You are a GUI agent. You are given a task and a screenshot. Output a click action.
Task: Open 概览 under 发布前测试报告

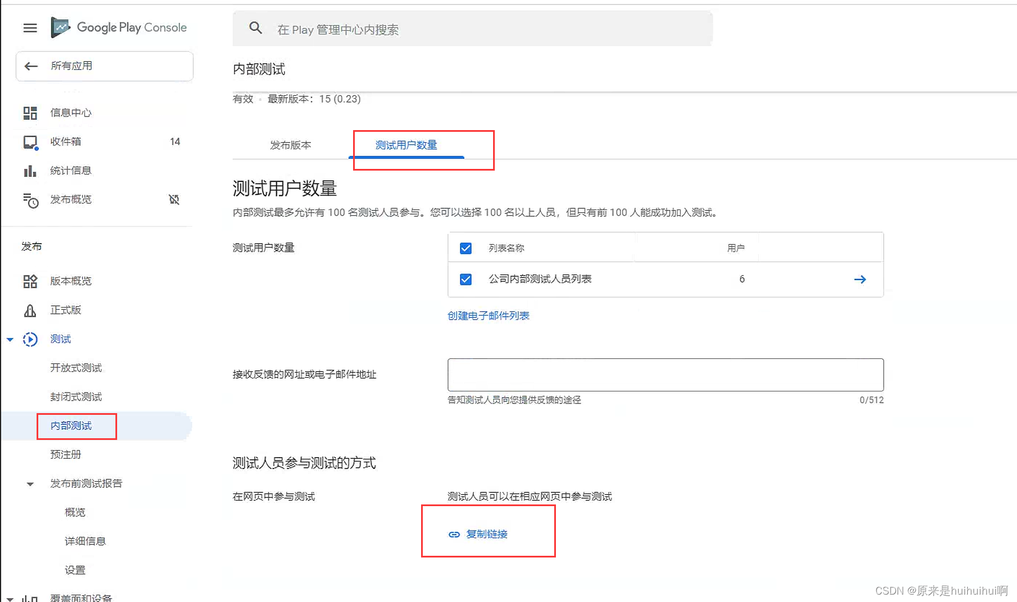pos(75,512)
